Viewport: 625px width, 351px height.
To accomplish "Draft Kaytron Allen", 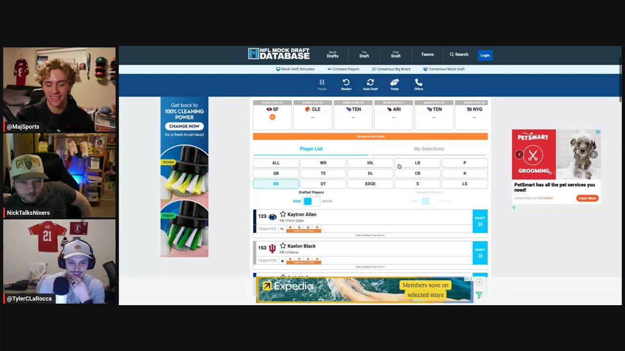I will point(480,221).
